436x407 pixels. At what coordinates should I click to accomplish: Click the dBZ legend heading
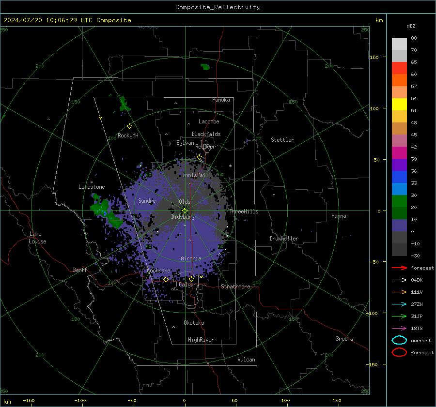(411, 26)
